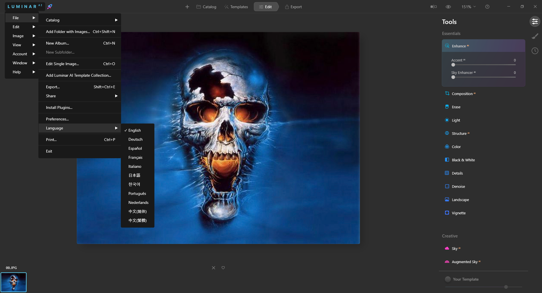Toggle the before/after compare icon
The width and height of the screenshot is (542, 293).
click(434, 7)
